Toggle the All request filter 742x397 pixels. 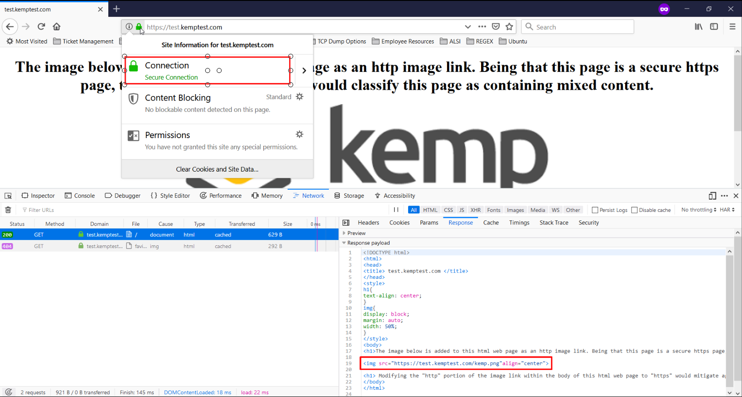[414, 210]
